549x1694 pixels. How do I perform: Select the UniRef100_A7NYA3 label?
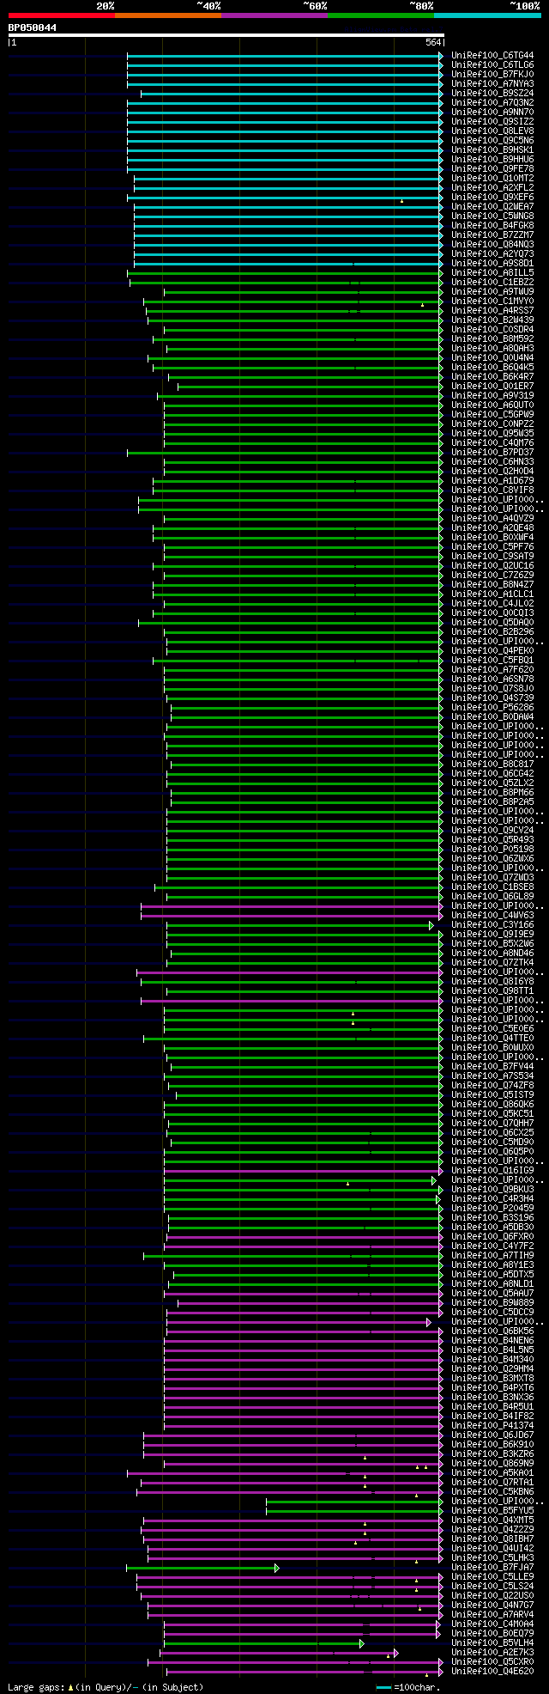[x=492, y=84]
